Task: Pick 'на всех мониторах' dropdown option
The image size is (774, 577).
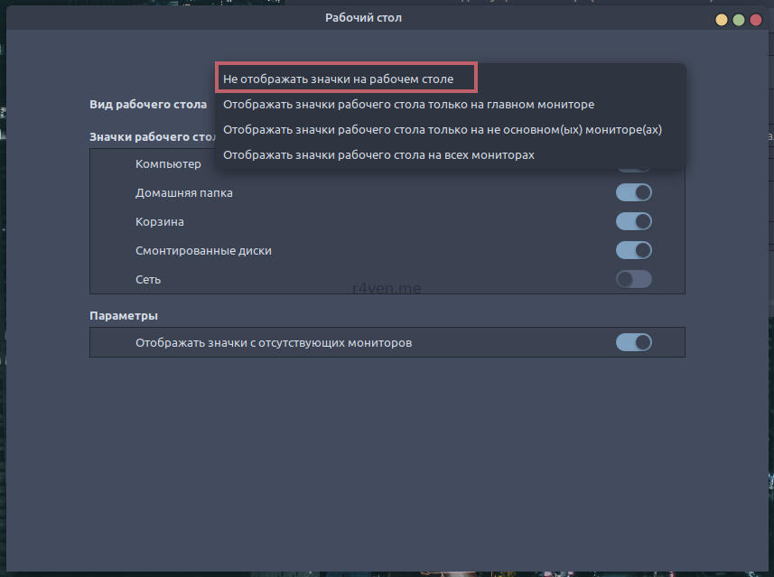Action: [378, 155]
